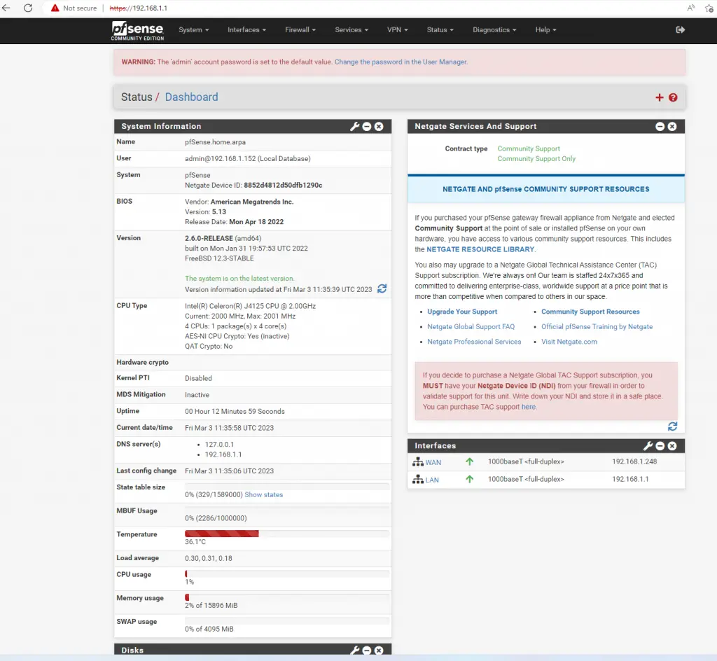Click the Dashboard breadcrumb link
717x661 pixels.
click(192, 97)
